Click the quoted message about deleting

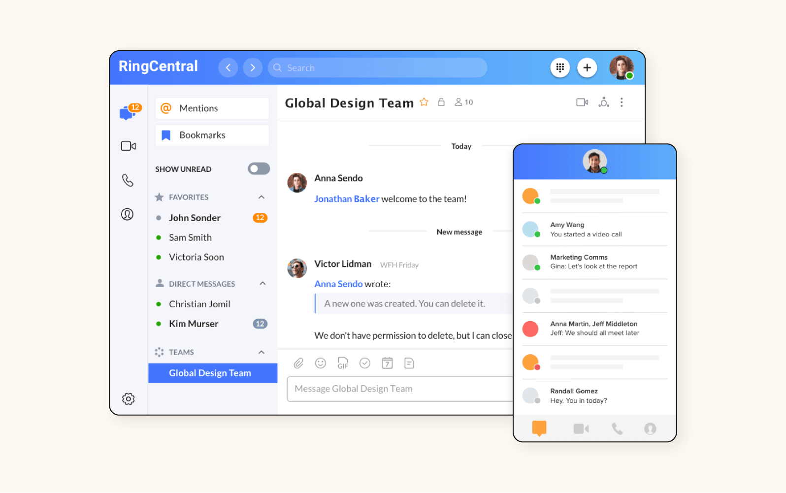pyautogui.click(x=413, y=303)
